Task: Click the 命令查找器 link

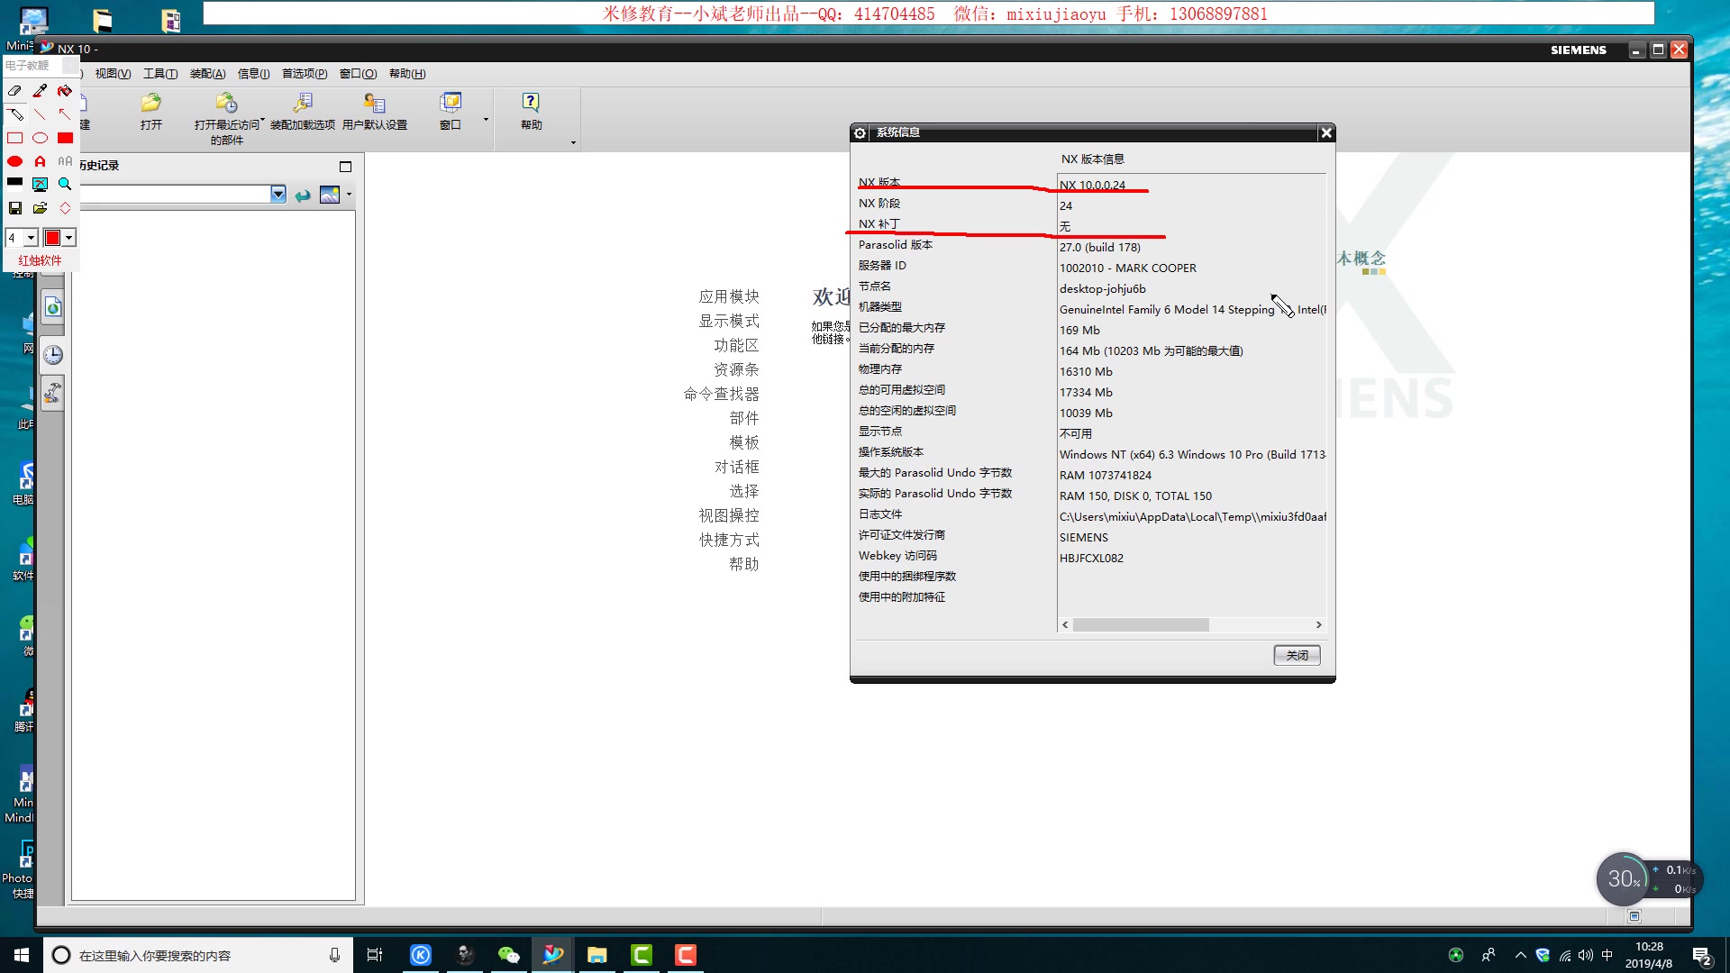Action: click(721, 394)
